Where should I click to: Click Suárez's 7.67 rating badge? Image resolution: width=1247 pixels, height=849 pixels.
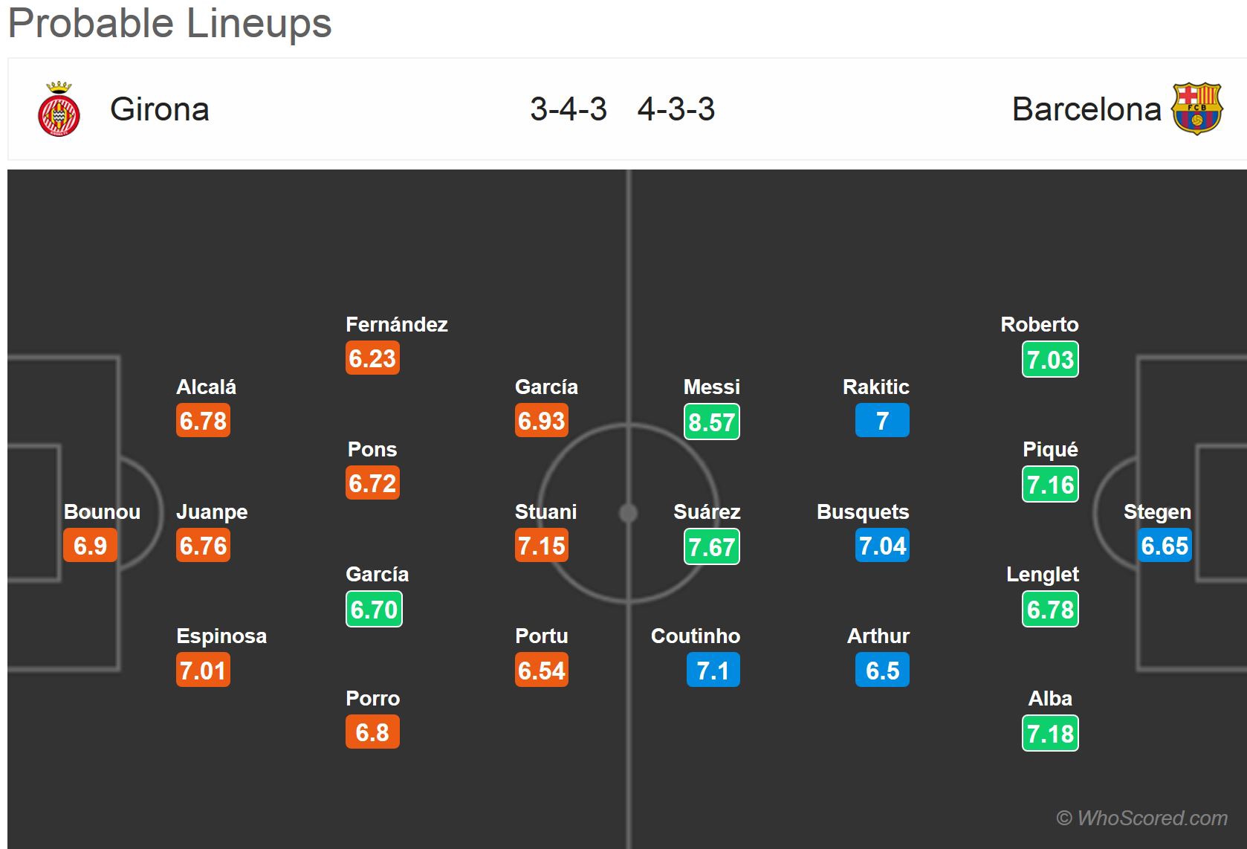point(711,546)
